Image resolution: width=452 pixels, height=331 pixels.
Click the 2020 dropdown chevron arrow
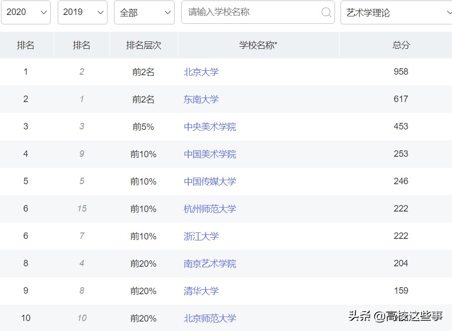(44, 13)
